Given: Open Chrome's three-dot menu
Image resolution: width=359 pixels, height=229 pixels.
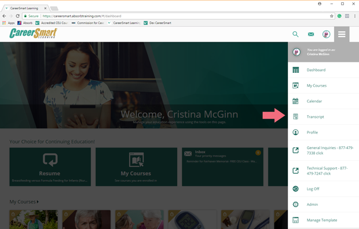Looking at the screenshot, I should pos(355,16).
